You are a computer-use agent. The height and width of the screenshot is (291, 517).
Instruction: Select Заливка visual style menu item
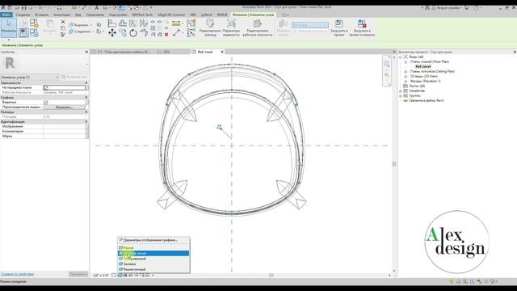153,264
